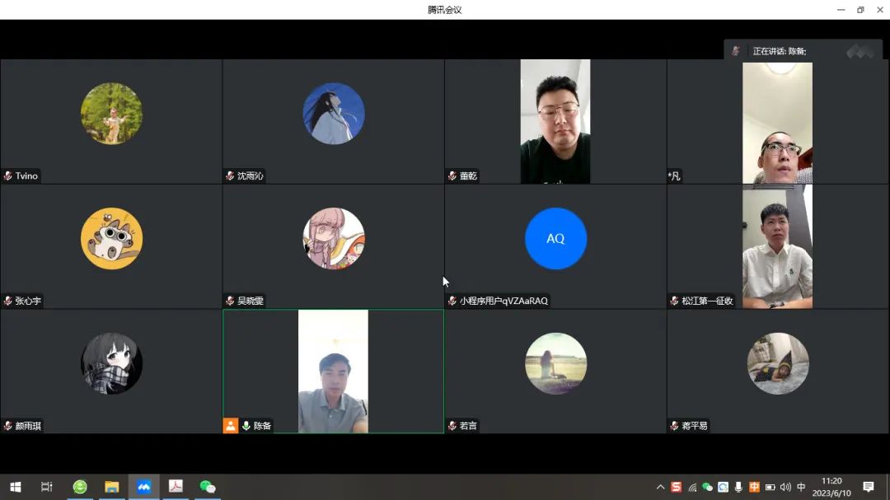
Task: Click the orange host icon beside 陈备
Action: [x=231, y=426]
